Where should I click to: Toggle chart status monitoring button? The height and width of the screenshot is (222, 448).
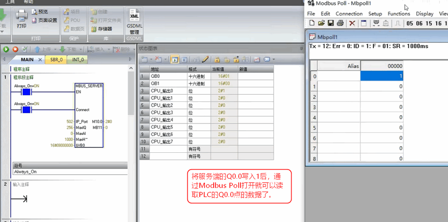(x=175, y=59)
